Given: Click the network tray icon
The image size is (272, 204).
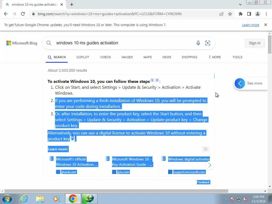Looking at the screenshot, I should pyautogui.click(x=239, y=199).
